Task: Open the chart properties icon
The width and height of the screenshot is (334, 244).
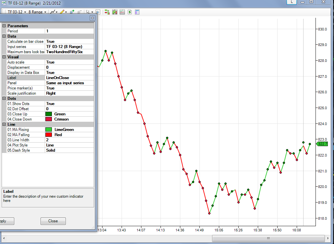Action: pos(137,12)
